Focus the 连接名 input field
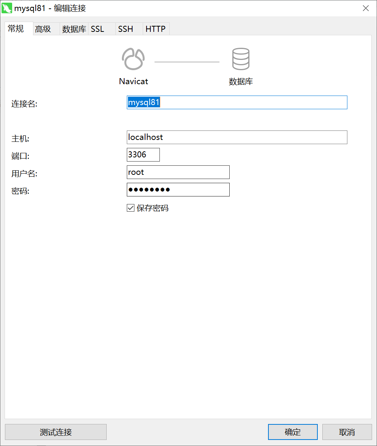The width and height of the screenshot is (377, 446). [x=237, y=102]
